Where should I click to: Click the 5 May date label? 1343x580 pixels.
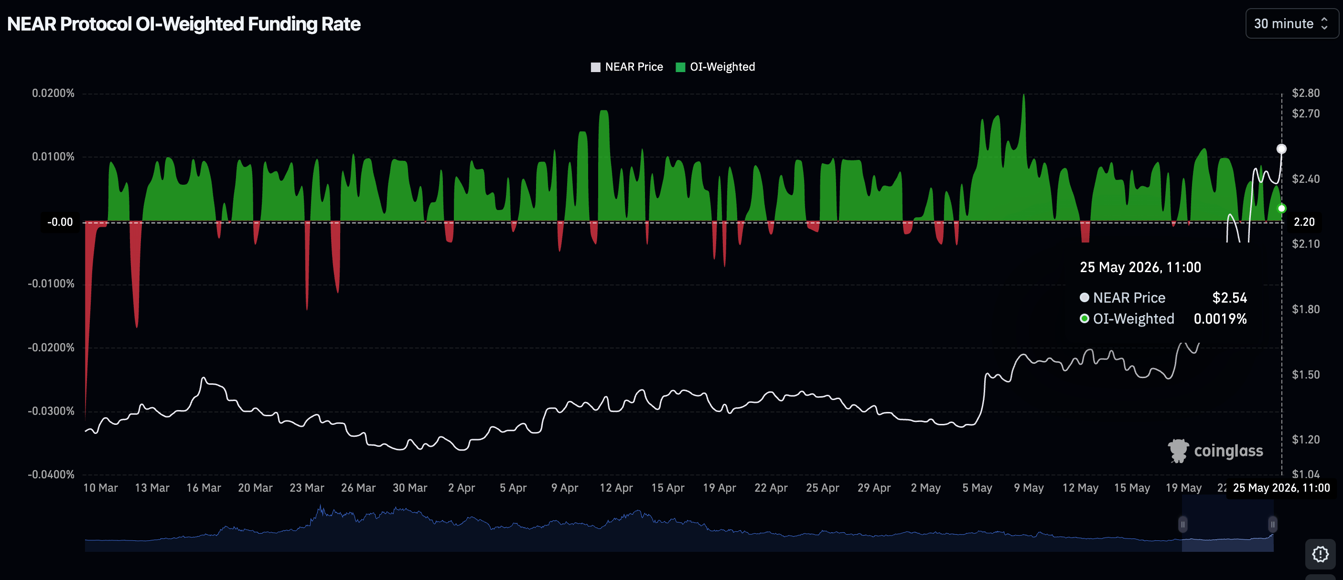978,488
